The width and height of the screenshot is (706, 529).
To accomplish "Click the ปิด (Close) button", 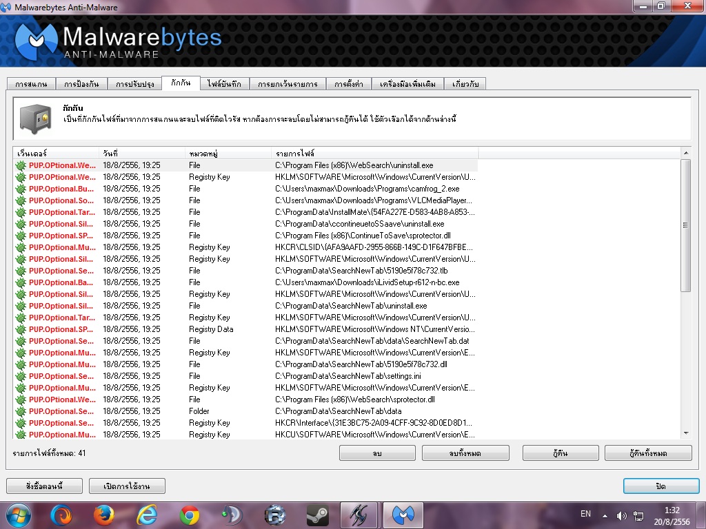I will [661, 486].
